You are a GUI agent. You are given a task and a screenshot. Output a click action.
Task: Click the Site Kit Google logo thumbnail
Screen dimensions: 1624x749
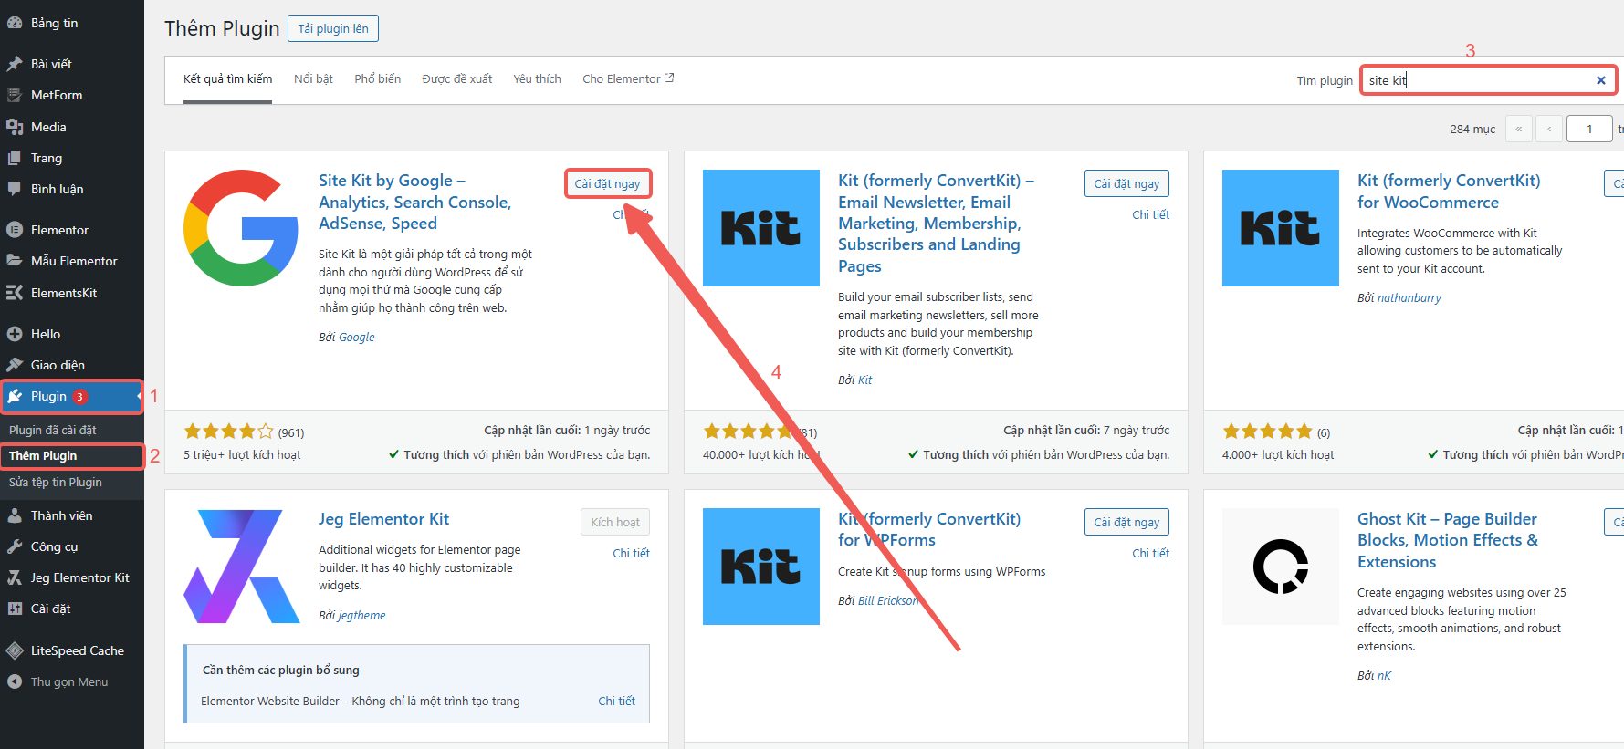(241, 228)
